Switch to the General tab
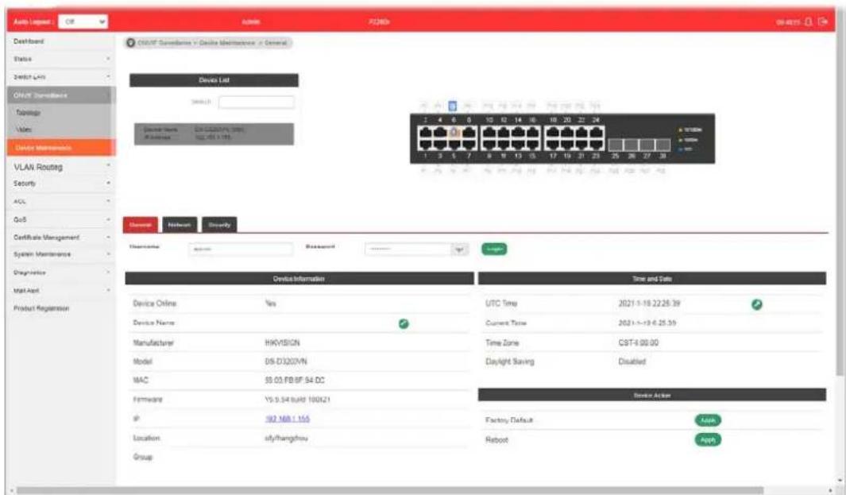846x495 pixels. 141,225
